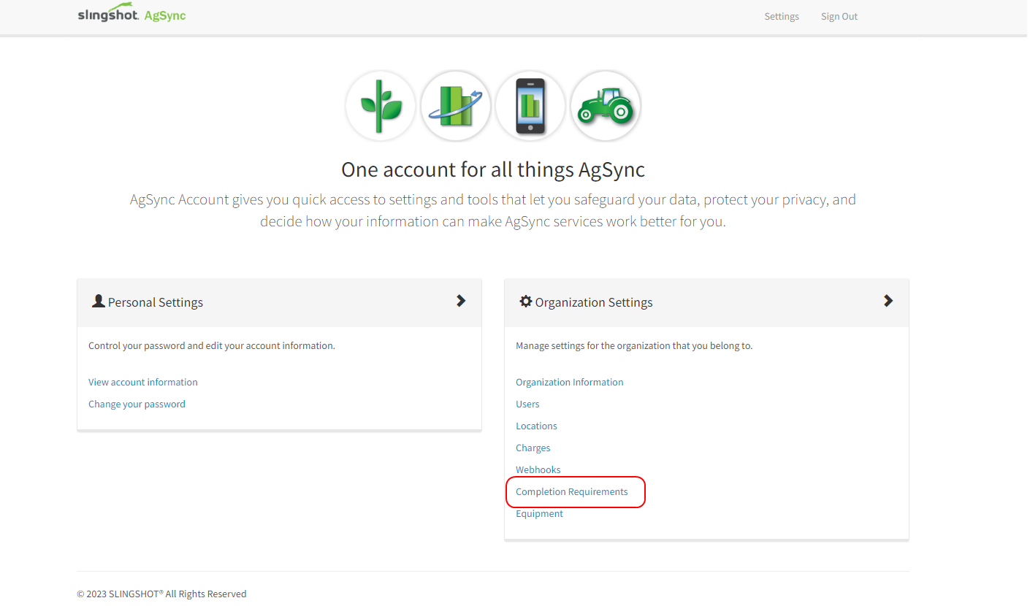Open the Settings menu item
This screenshot has height=606, width=1030.
(x=781, y=16)
